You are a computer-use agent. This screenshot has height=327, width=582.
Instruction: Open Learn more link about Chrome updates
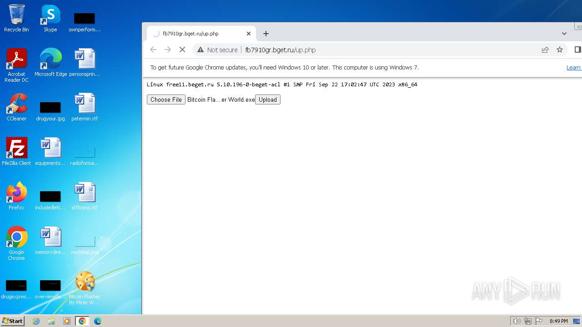point(574,68)
